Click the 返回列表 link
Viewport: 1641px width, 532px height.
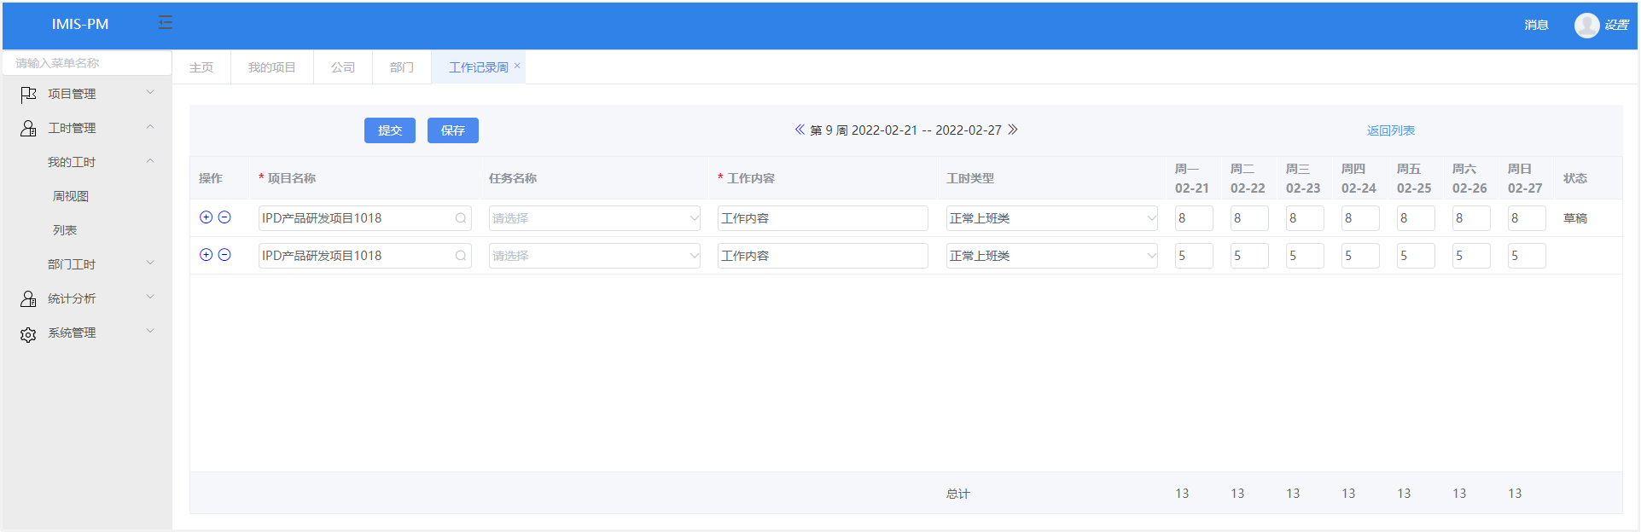point(1390,130)
